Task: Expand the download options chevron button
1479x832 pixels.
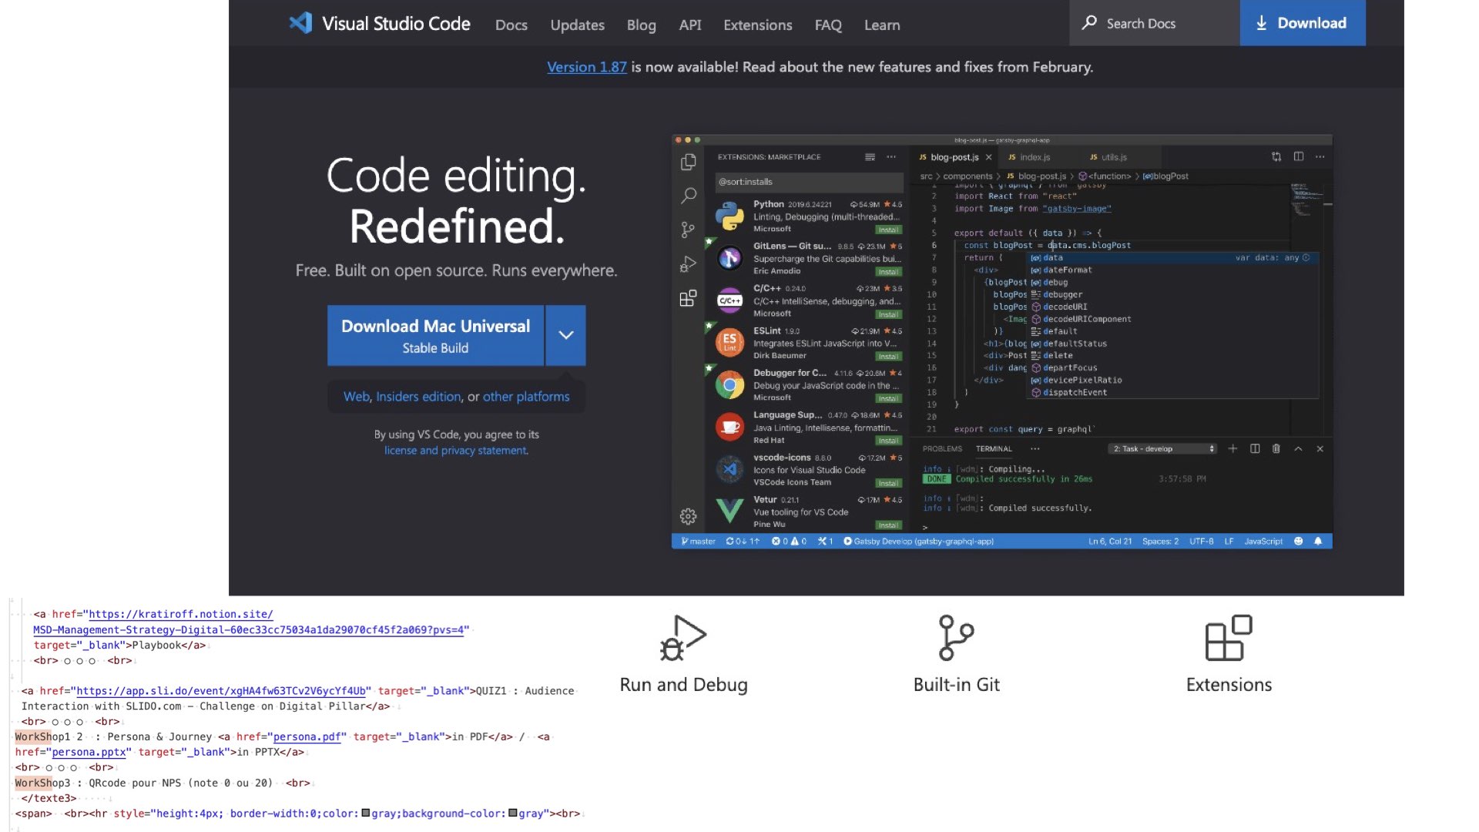Action: (566, 335)
